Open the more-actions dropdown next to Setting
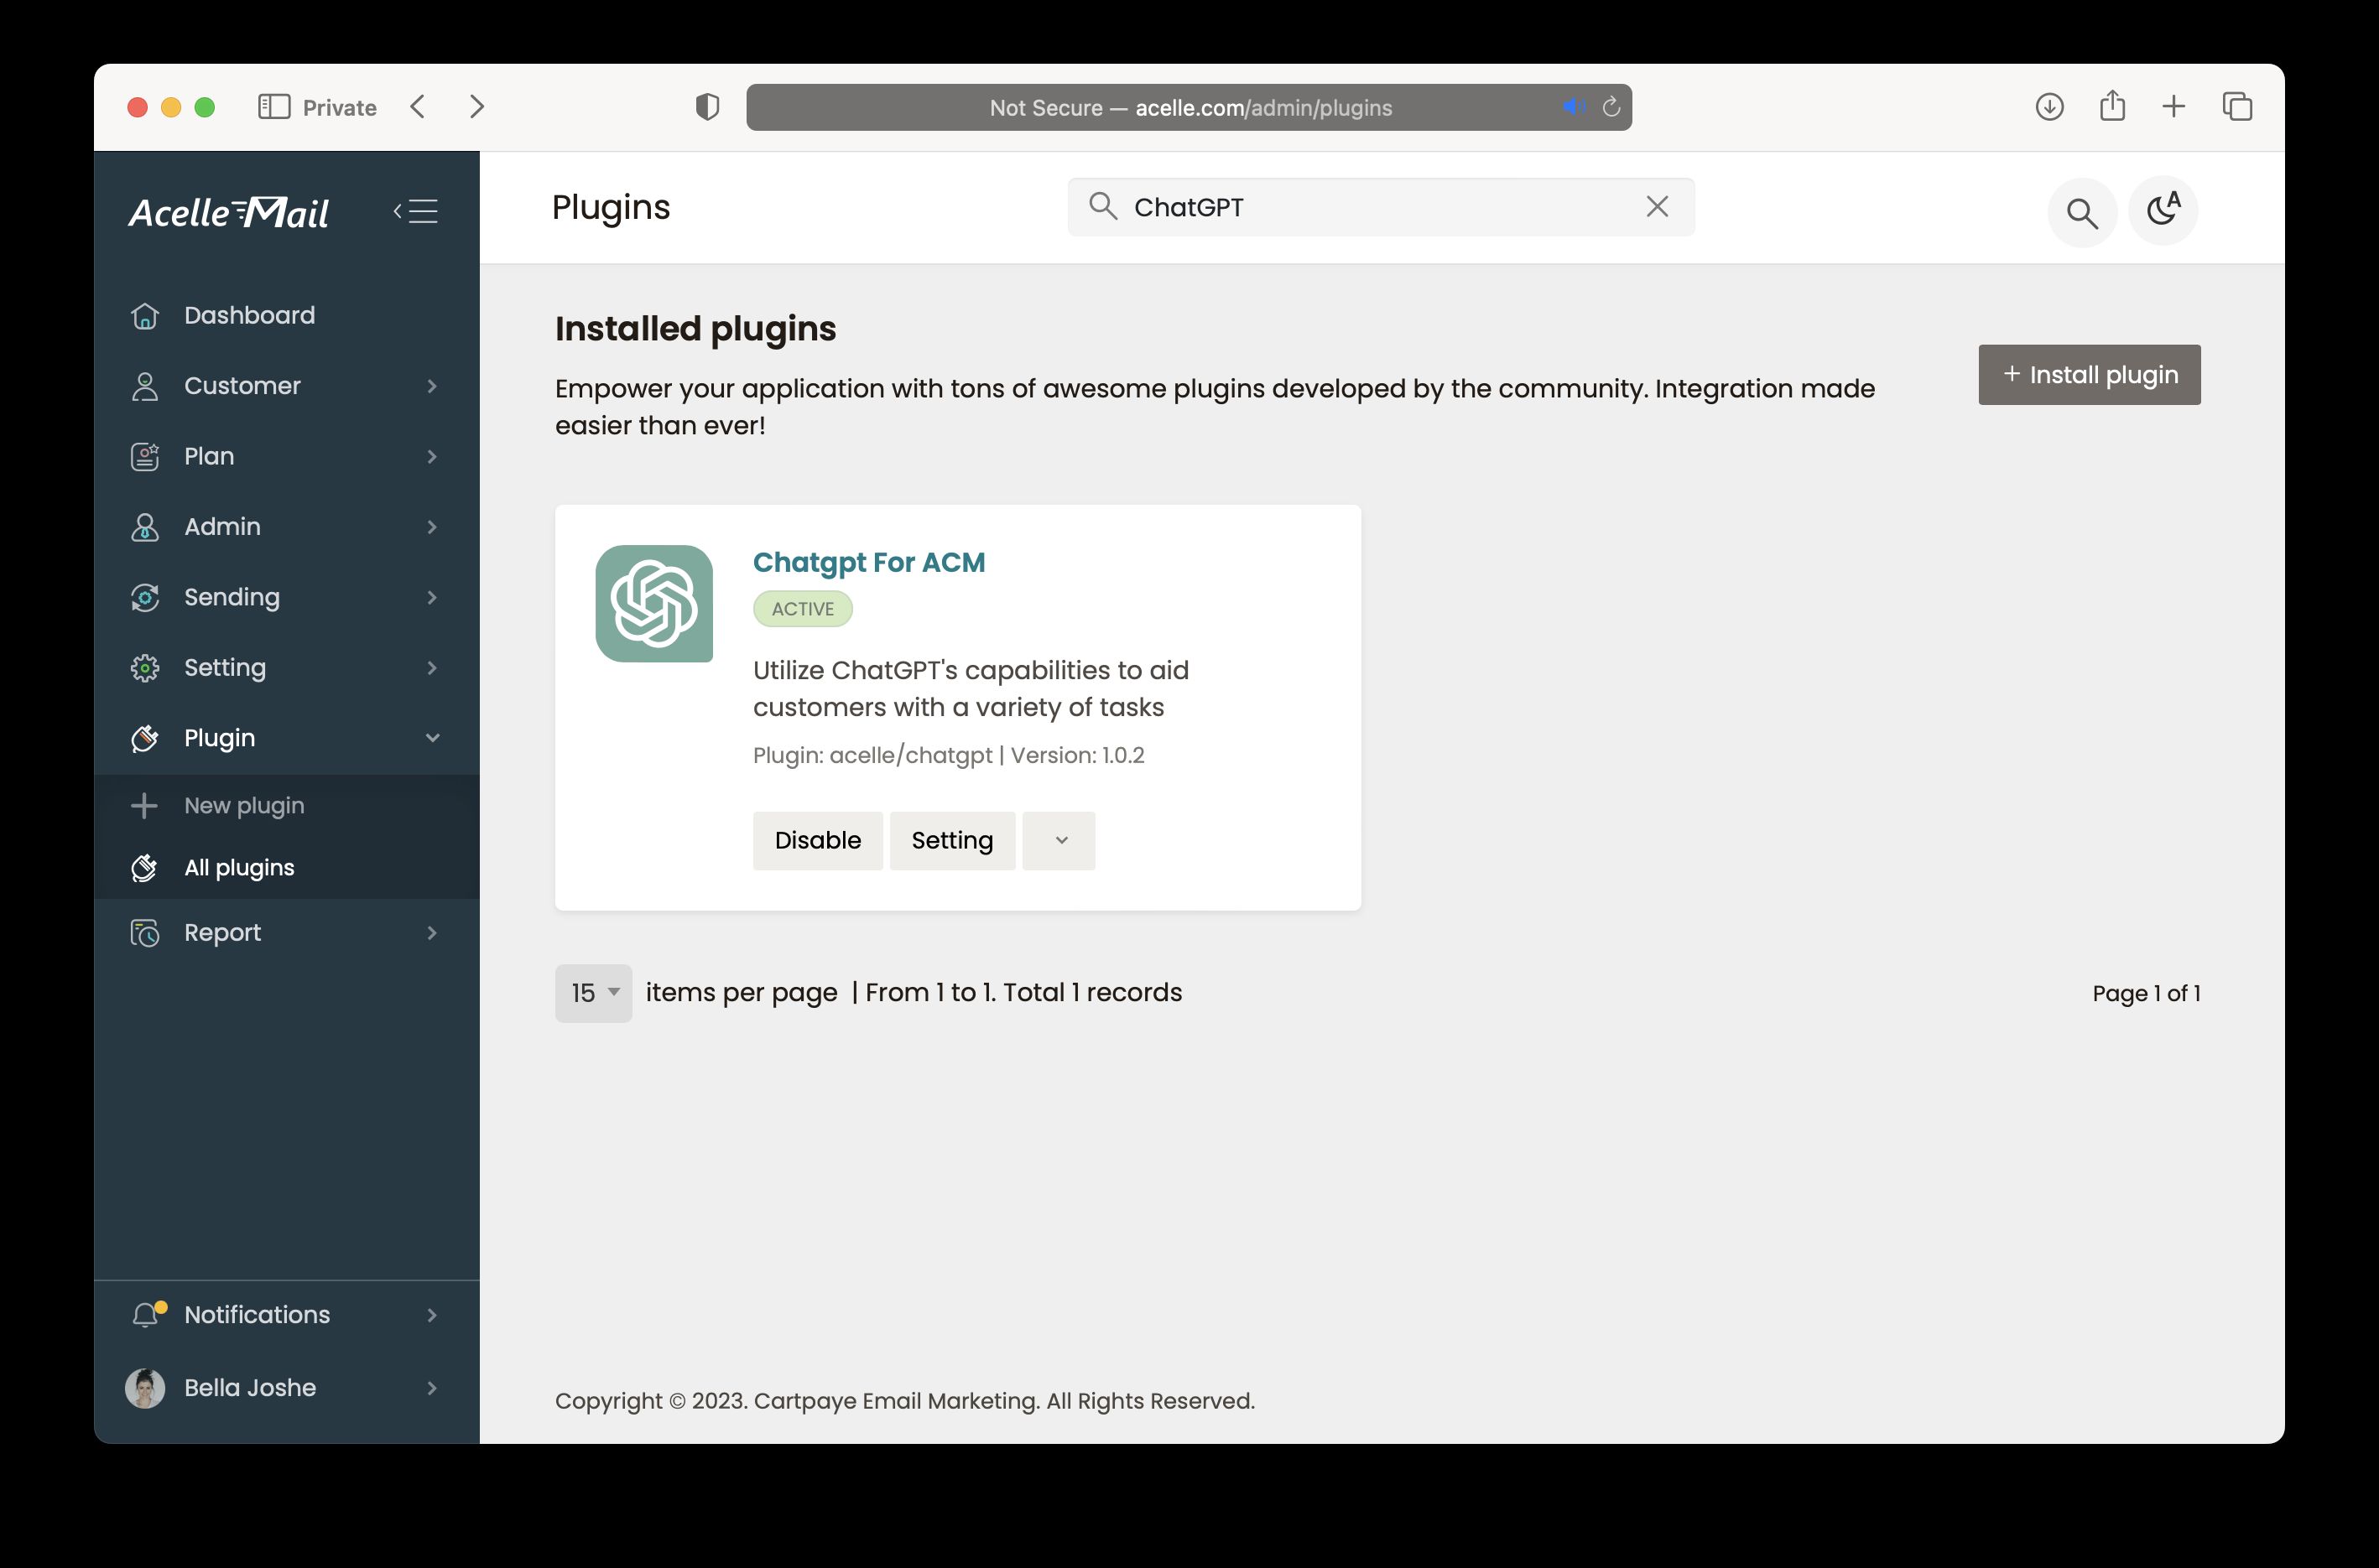 (x=1059, y=840)
